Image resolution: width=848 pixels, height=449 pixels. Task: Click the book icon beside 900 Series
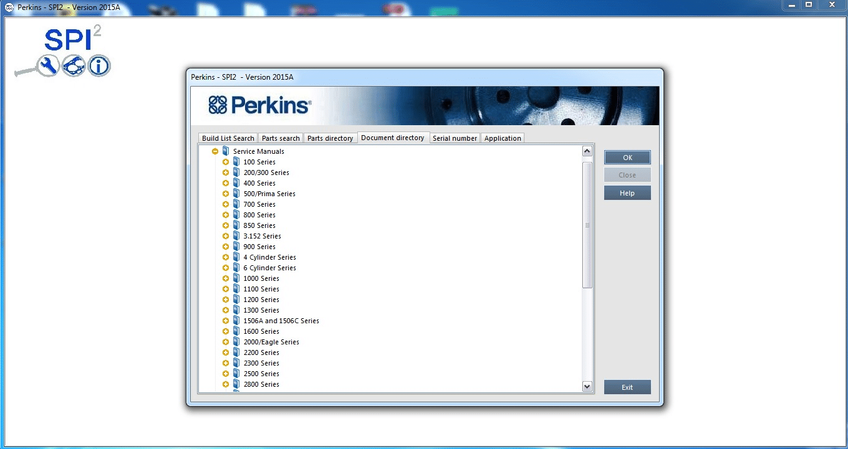236,247
